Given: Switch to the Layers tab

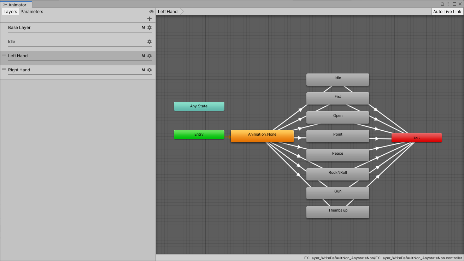Looking at the screenshot, I should pyautogui.click(x=10, y=12).
